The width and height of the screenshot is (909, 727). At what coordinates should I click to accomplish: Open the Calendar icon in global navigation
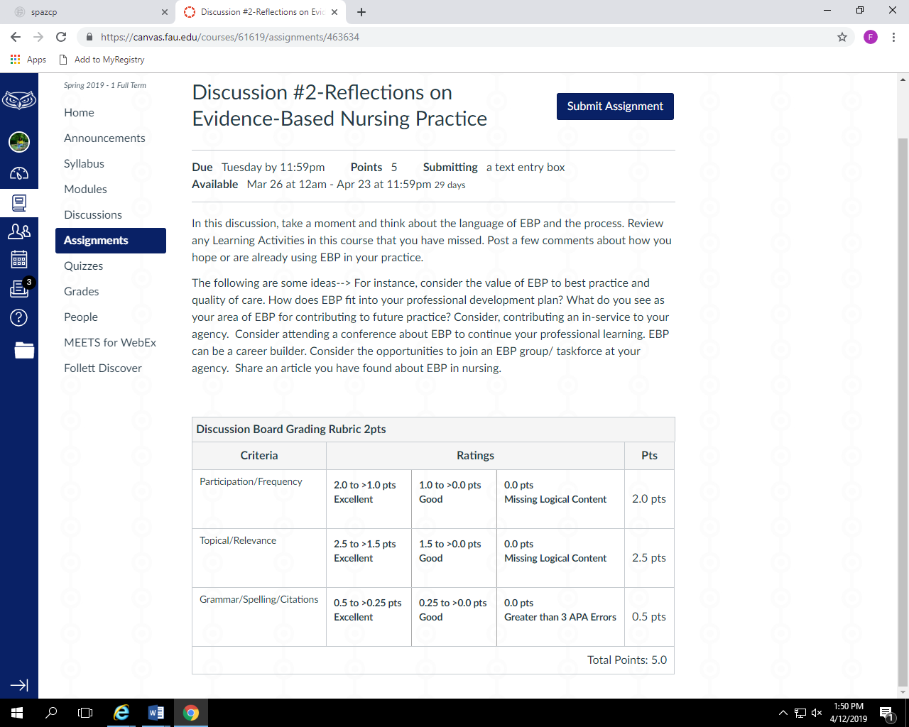click(x=19, y=259)
